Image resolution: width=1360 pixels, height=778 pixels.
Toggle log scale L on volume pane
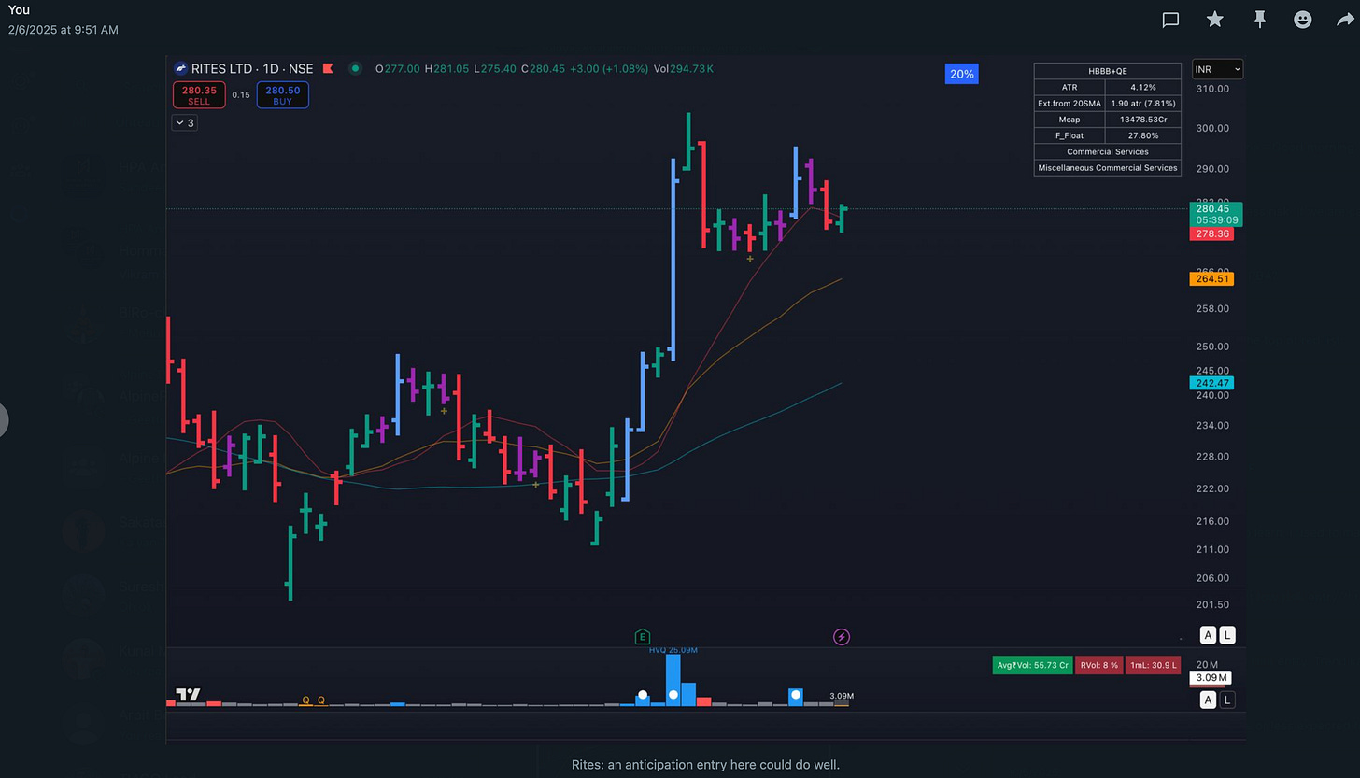click(x=1227, y=700)
